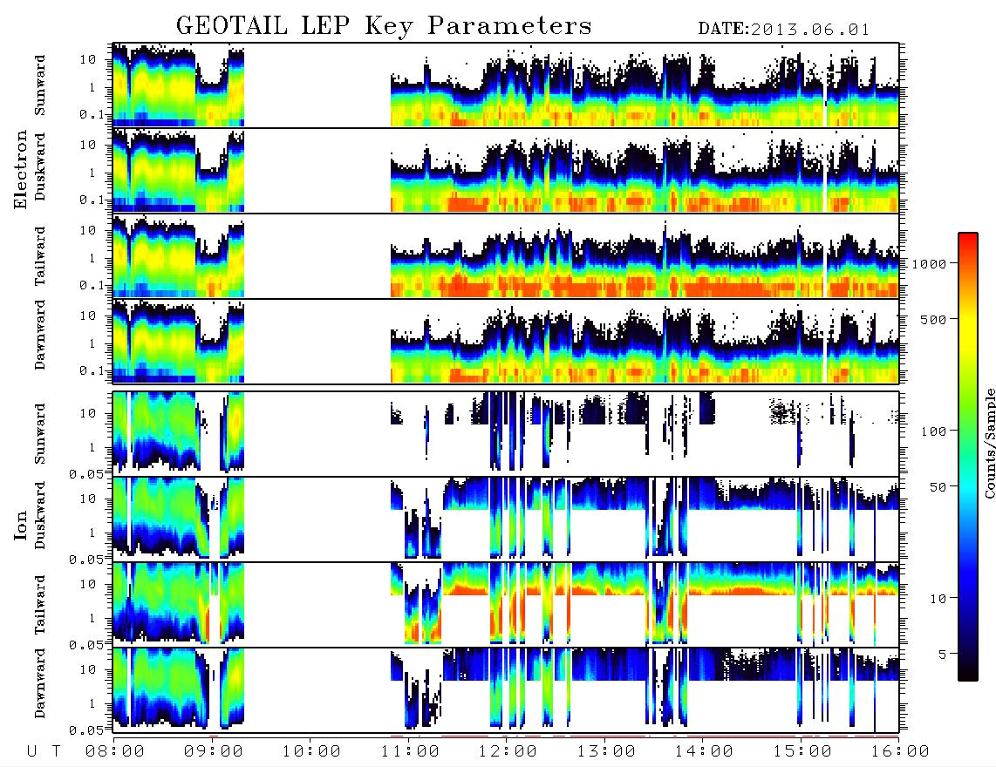Image resolution: width=996 pixels, height=767 pixels.
Task: Click the Ion Duskward spectrogram panel
Action: click(506, 519)
